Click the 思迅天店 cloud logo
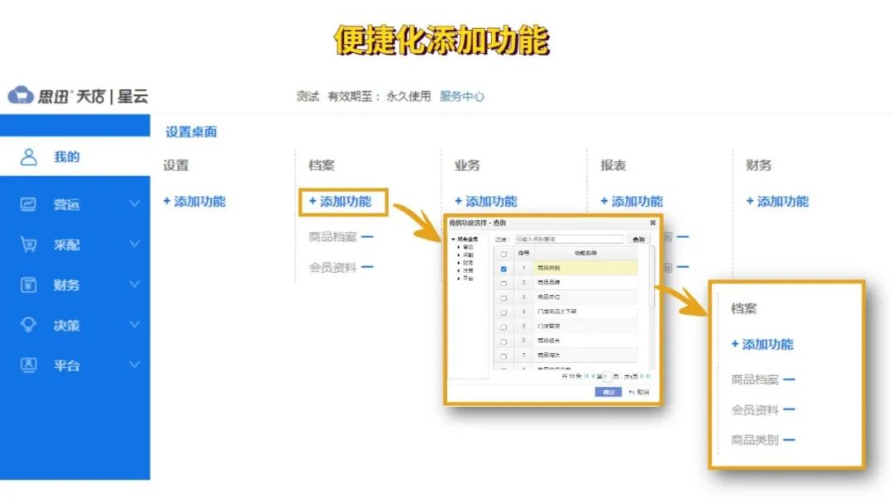 (x=20, y=96)
